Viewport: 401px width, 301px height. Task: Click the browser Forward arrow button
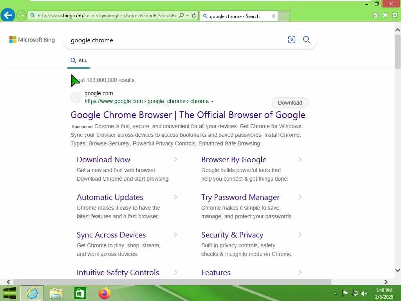coord(22,15)
